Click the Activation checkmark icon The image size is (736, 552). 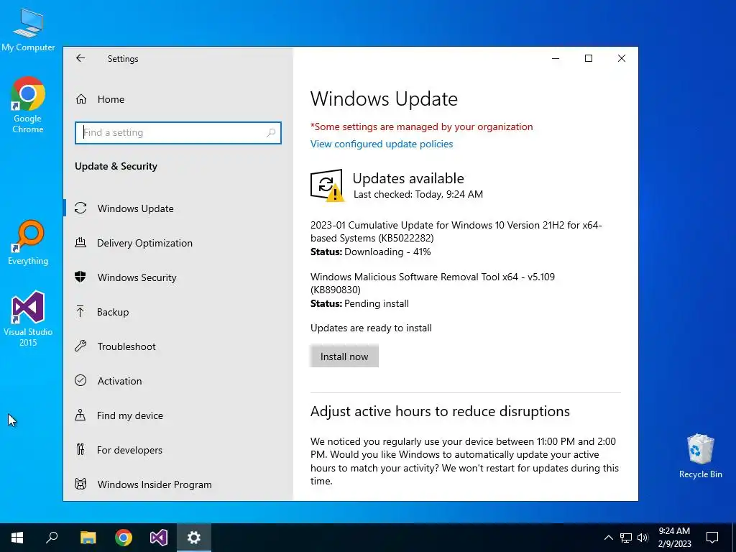[80, 380]
